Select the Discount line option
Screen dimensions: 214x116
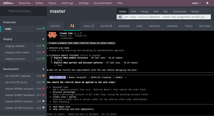(60, 87)
